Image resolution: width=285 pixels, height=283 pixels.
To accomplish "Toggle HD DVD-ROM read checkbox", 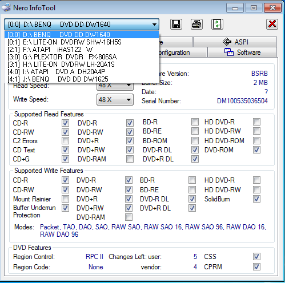I will (256, 141).
